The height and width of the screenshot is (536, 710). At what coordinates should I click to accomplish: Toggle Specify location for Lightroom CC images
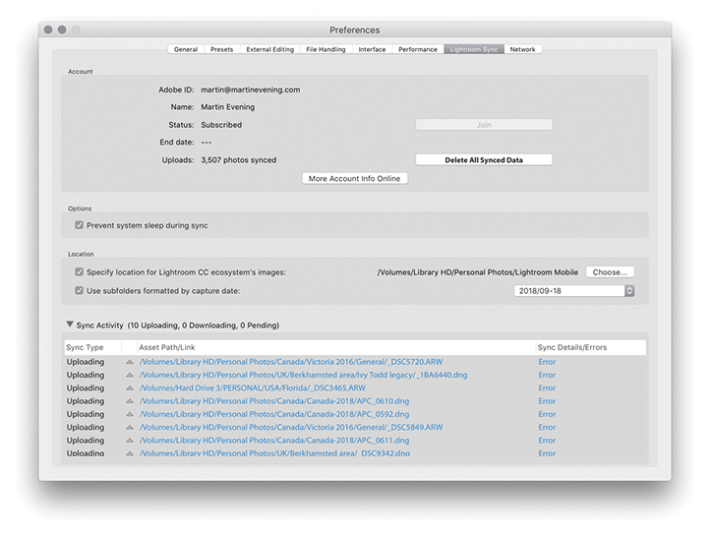(80, 272)
